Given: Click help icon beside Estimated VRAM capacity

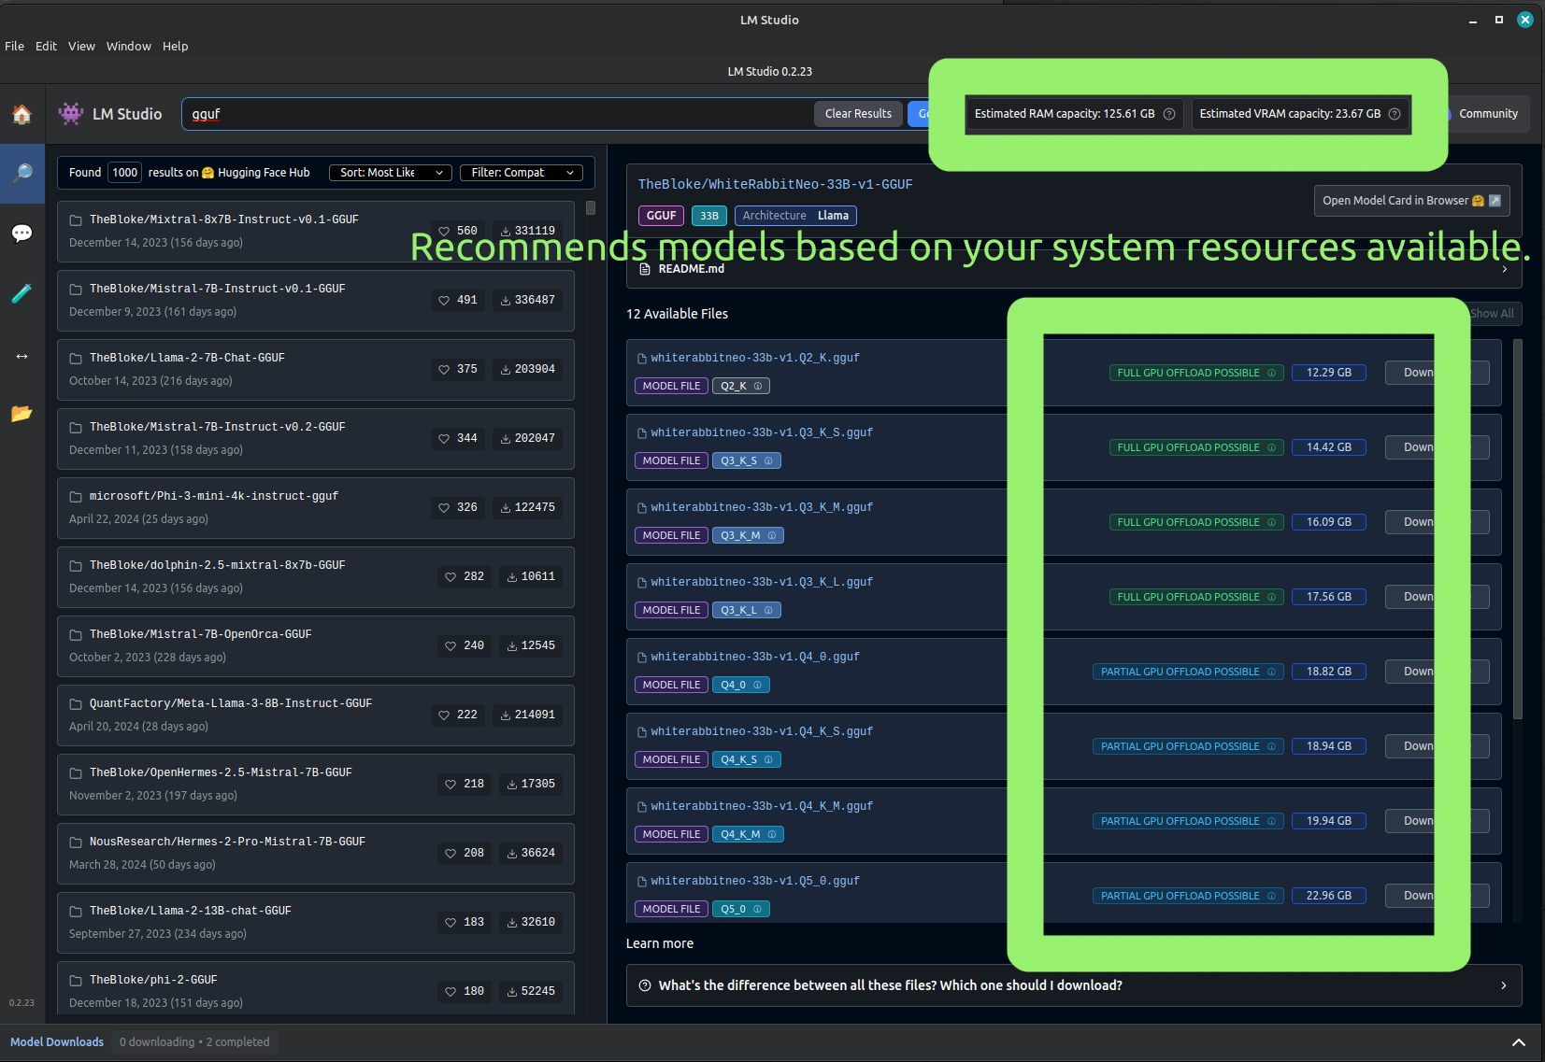Looking at the screenshot, I should point(1395,114).
